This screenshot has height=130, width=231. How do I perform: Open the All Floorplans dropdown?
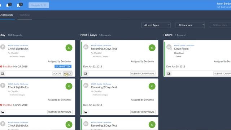(x=221, y=25)
